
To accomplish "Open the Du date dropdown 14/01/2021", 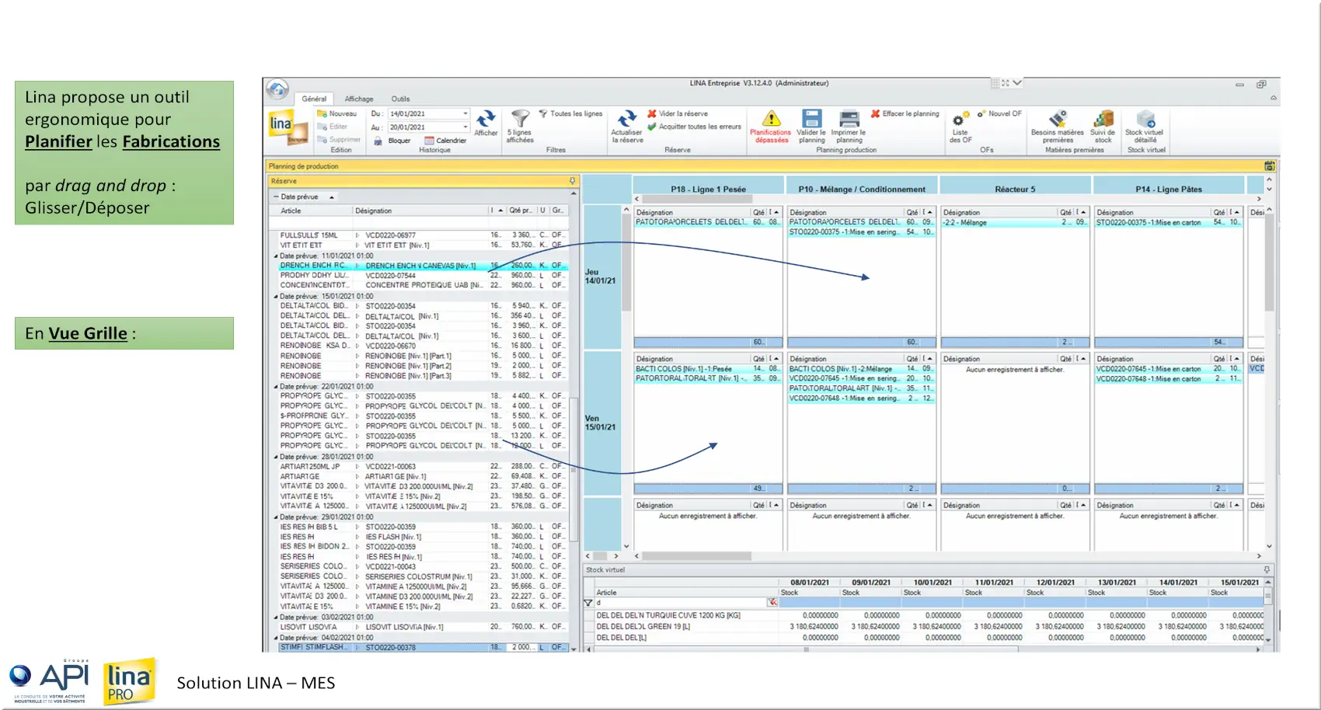I will click(465, 113).
